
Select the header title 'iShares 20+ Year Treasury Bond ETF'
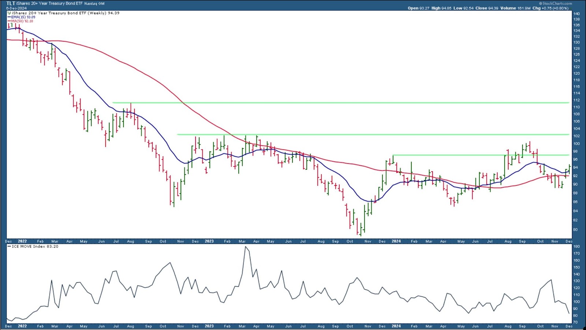(x=49, y=3)
